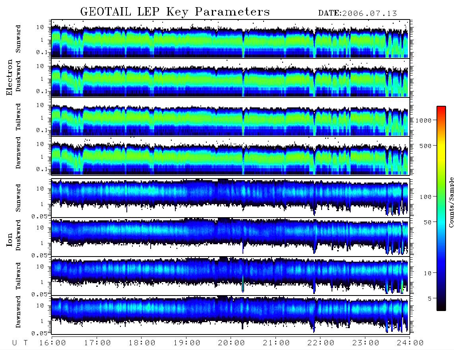Click the 10 colorbar tick value
This screenshot has height=350, width=454.
(427, 273)
